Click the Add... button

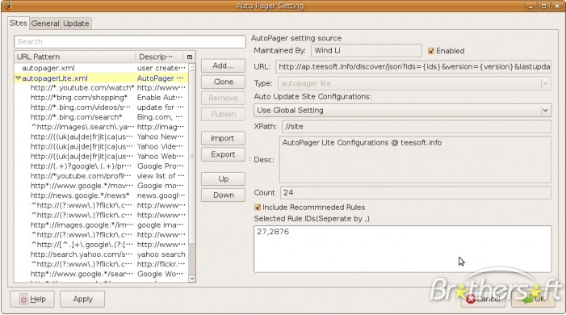(x=223, y=65)
